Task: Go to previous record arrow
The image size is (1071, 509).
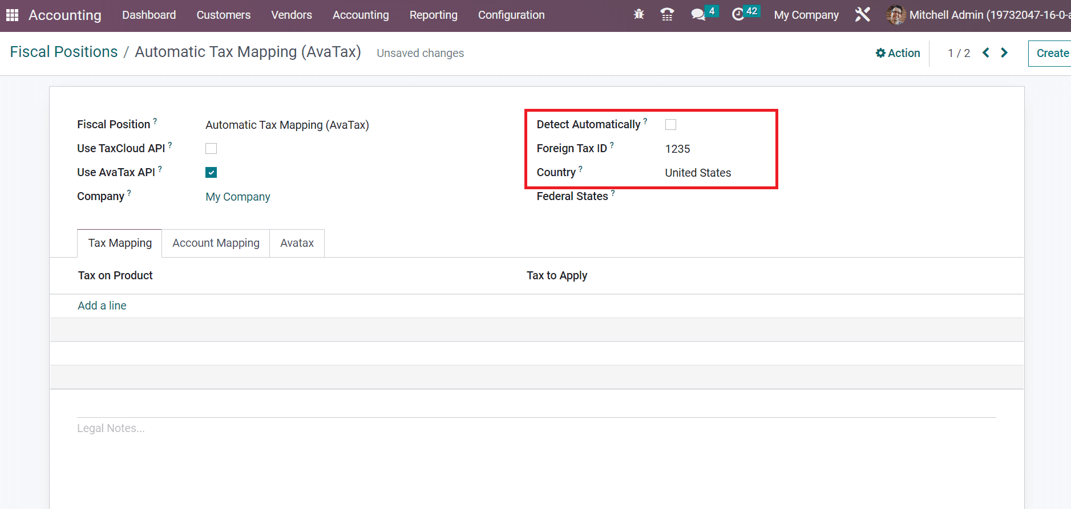Action: click(x=986, y=52)
